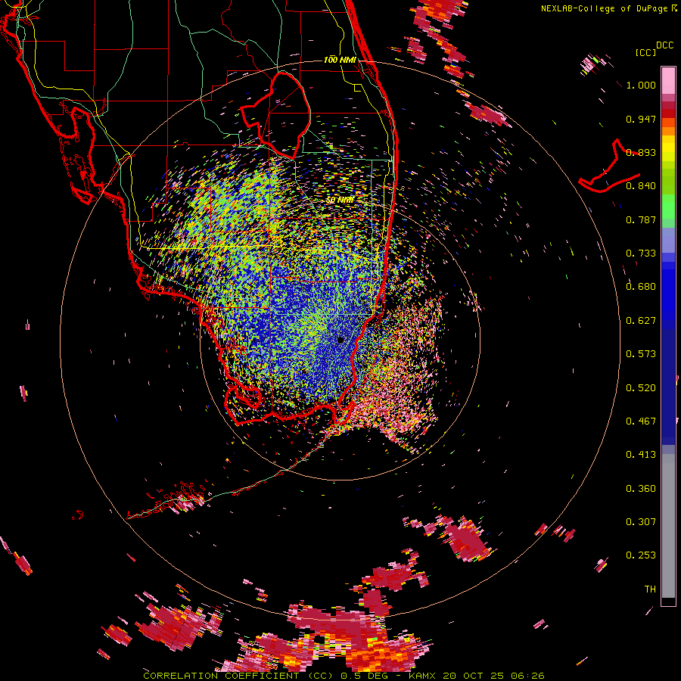Click the 0.733 scale value
This screenshot has width=681, height=681.
[x=641, y=253]
